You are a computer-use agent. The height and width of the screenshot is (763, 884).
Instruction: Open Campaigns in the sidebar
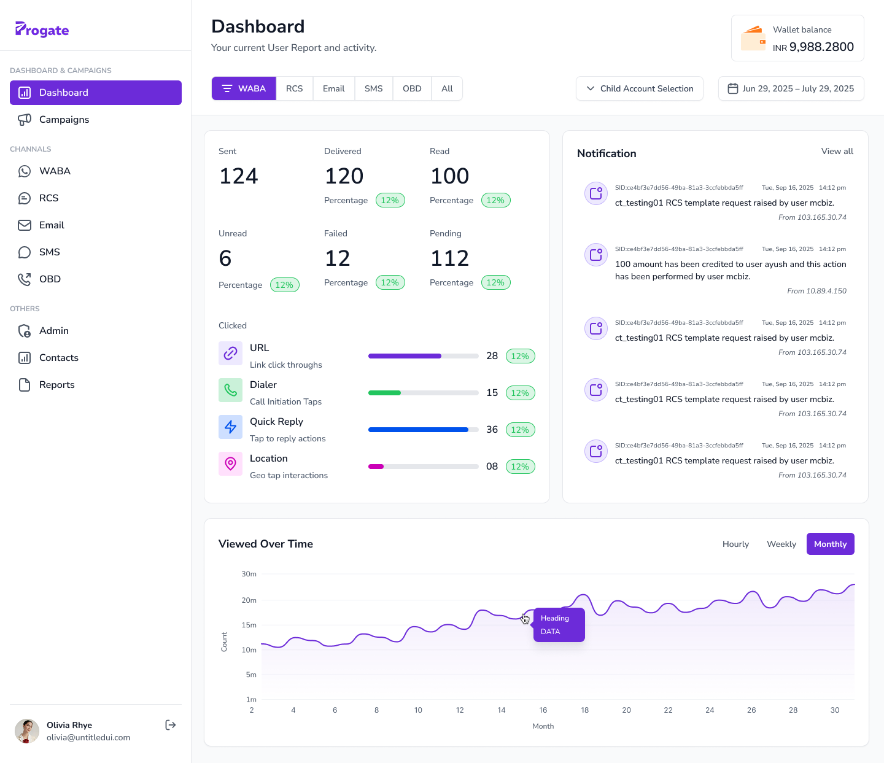[96, 120]
